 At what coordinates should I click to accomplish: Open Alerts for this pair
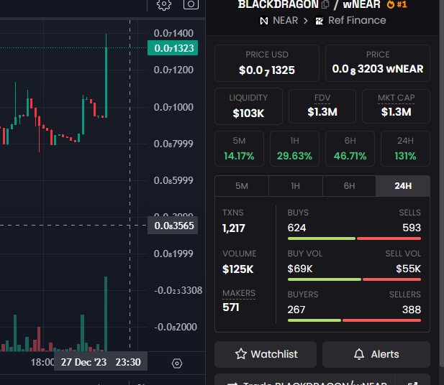click(x=376, y=354)
